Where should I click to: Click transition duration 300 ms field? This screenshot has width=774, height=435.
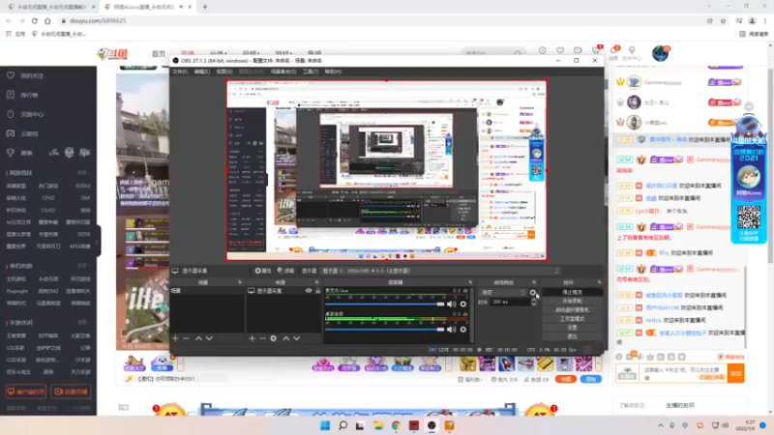510,302
